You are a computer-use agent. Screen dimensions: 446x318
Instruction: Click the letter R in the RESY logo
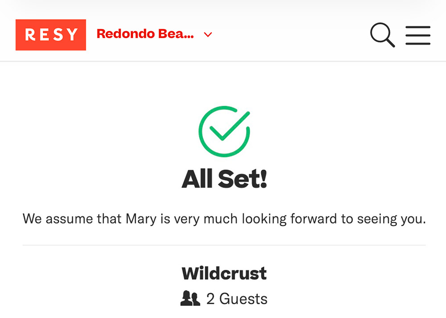point(29,35)
